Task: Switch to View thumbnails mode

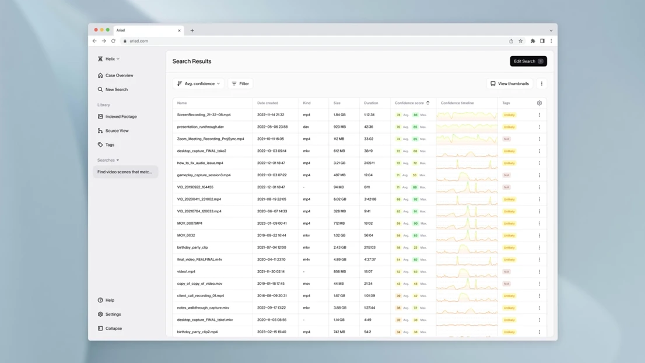Action: coord(510,83)
